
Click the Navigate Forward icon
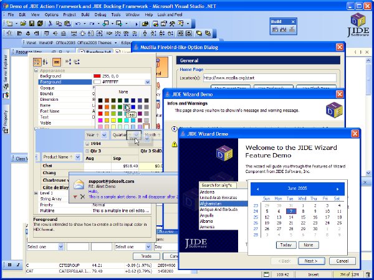pos(119,24)
